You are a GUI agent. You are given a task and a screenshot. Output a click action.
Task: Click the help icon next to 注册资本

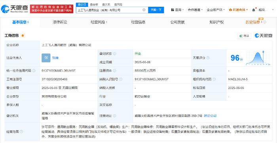click(114, 71)
